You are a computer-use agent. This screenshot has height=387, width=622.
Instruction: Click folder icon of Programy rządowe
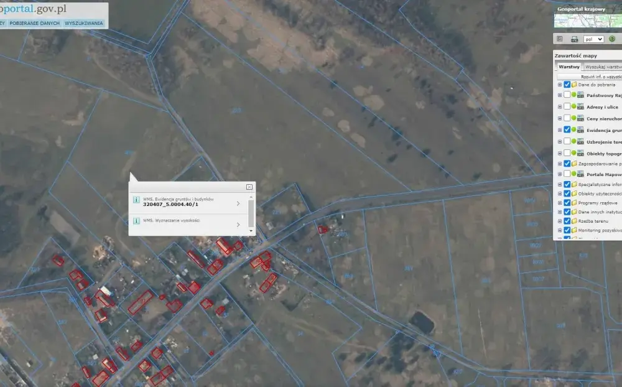[x=574, y=203]
